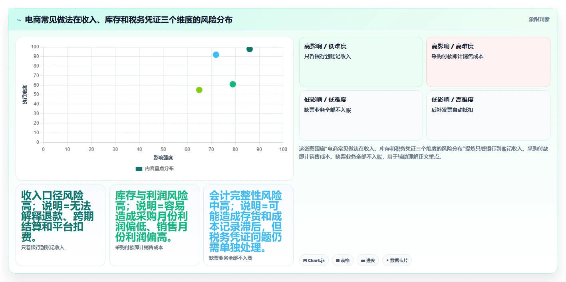Click the 收入口径风险高 data card heading
Viewport: 566px width, 282px height.
pyautogui.click(x=58, y=216)
